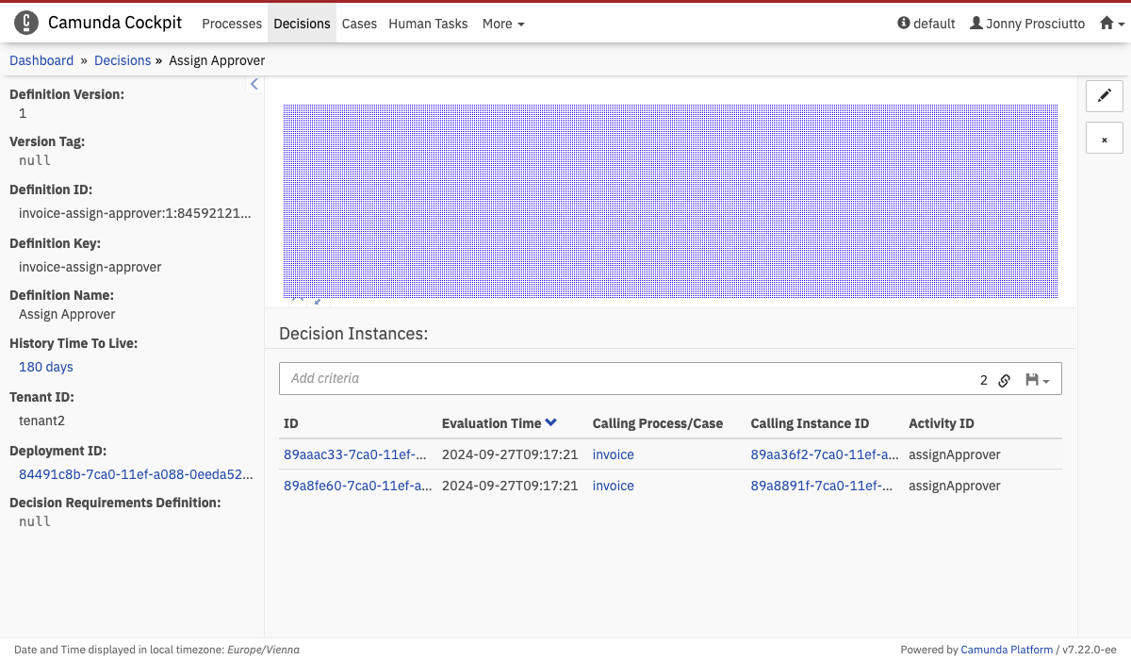Expand the More menu
This screenshot has height=660, width=1131.
[503, 24]
